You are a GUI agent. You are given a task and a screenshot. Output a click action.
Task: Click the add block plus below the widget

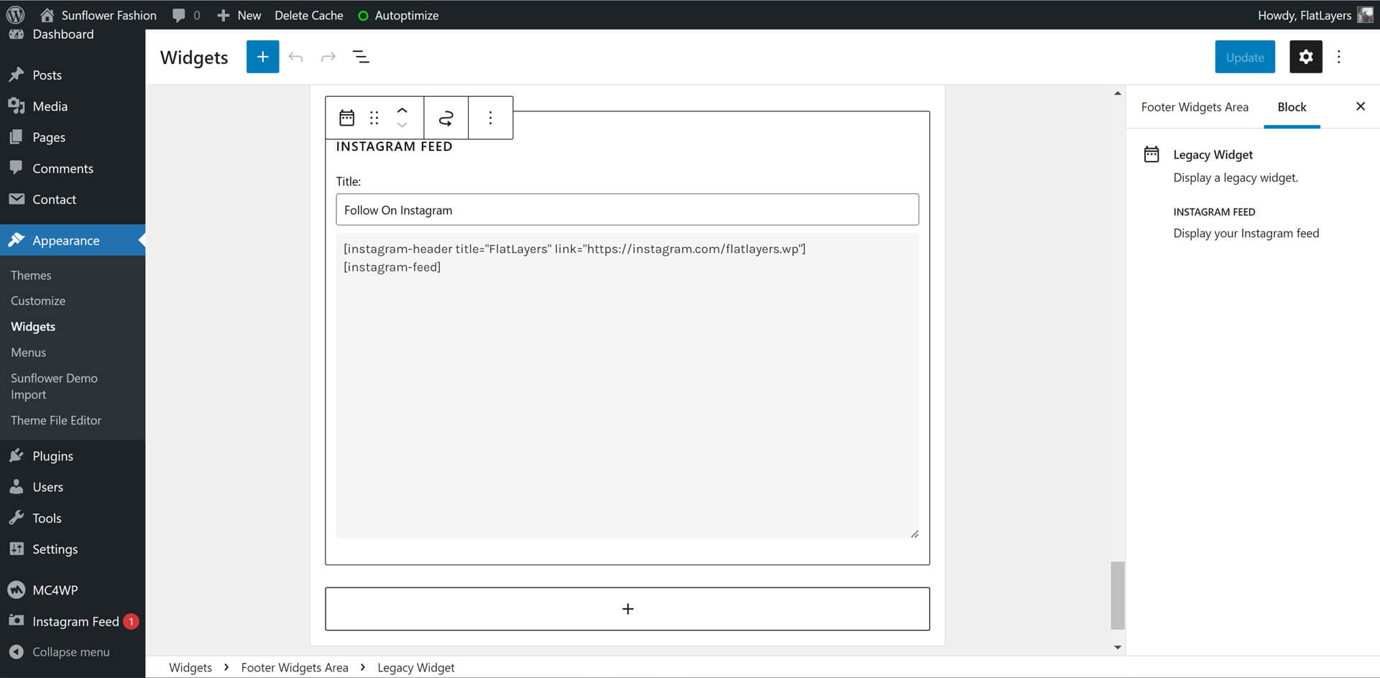[627, 609]
